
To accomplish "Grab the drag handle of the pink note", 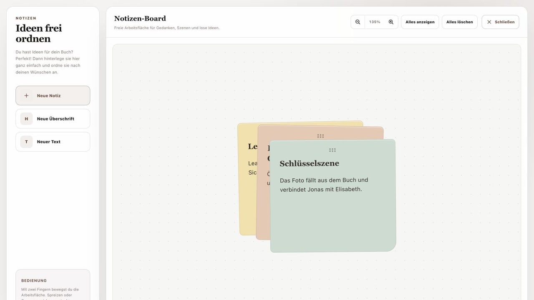I will [320, 136].
